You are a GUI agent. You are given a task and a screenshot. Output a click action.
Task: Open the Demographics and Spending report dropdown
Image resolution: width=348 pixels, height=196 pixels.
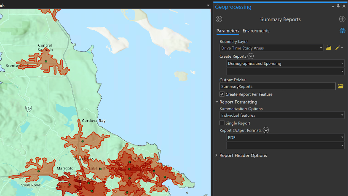pos(342,64)
